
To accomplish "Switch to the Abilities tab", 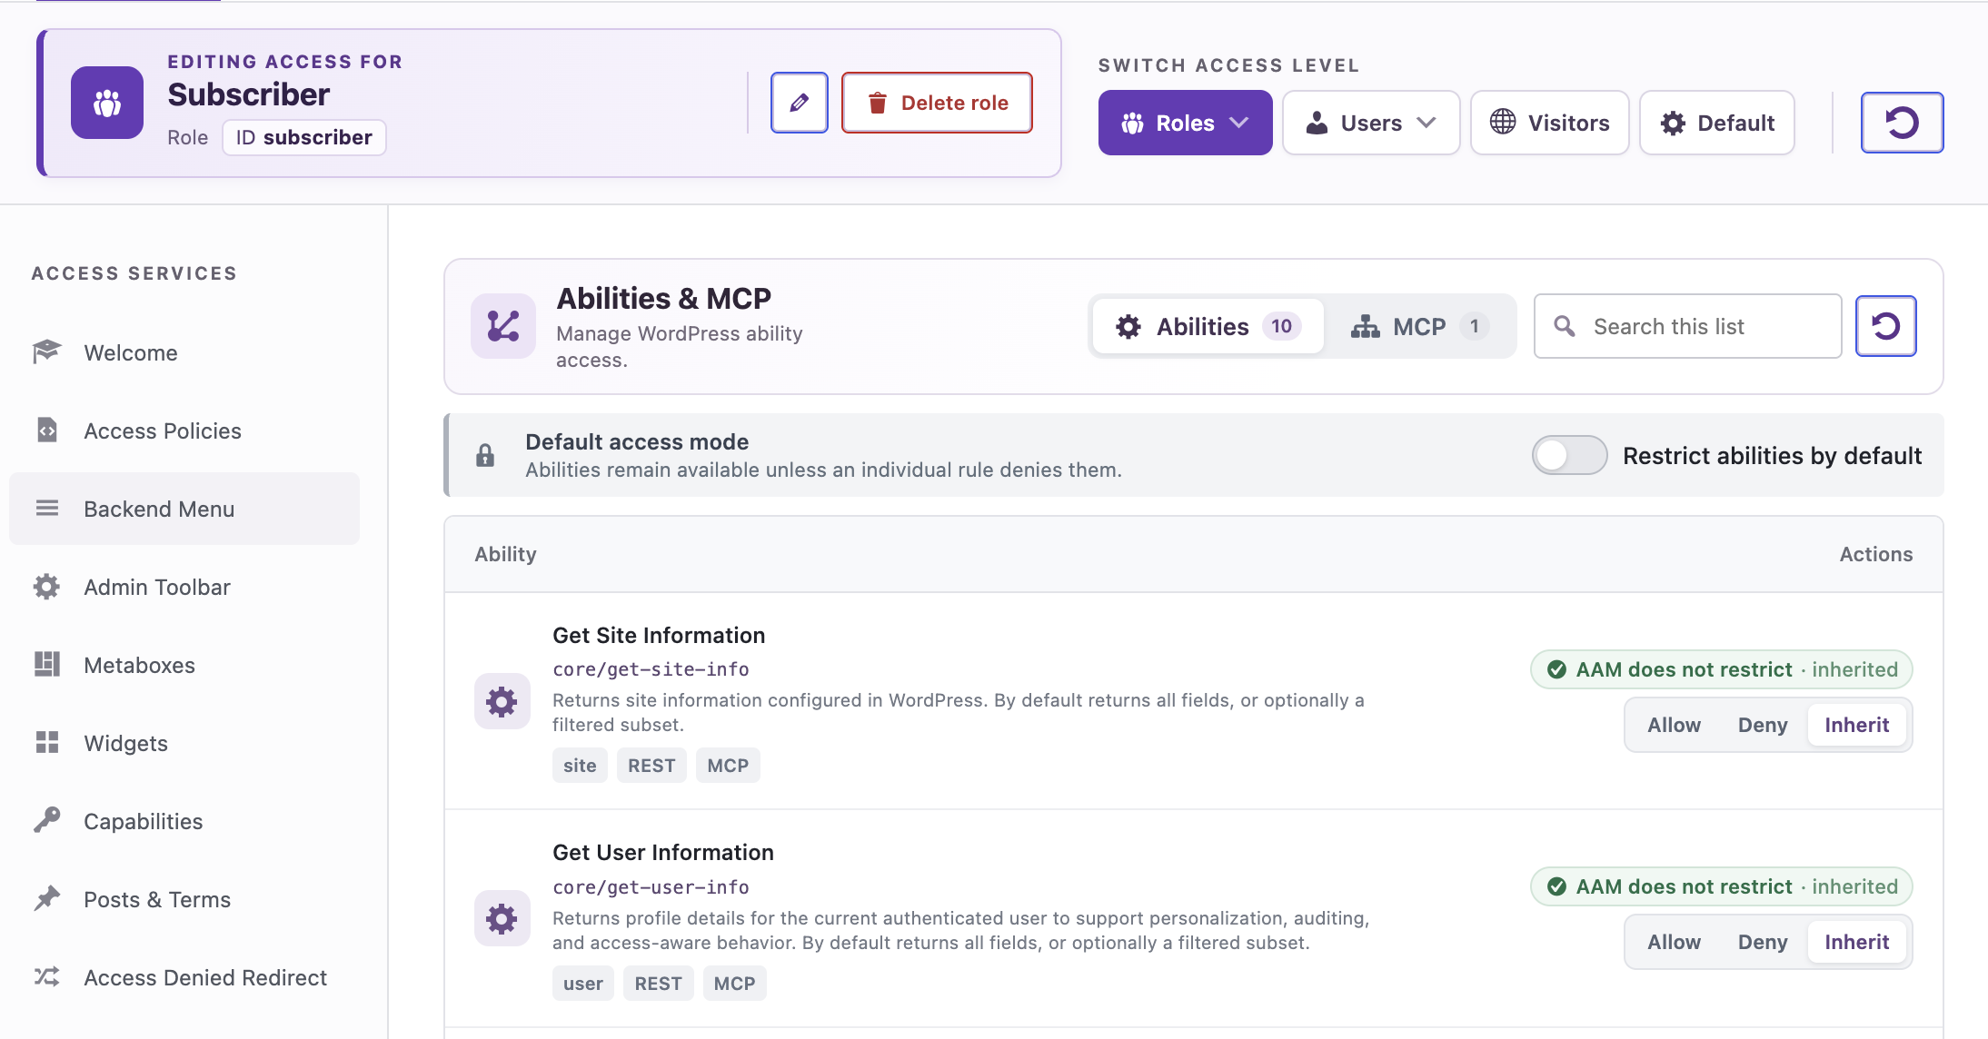I will click(x=1208, y=326).
